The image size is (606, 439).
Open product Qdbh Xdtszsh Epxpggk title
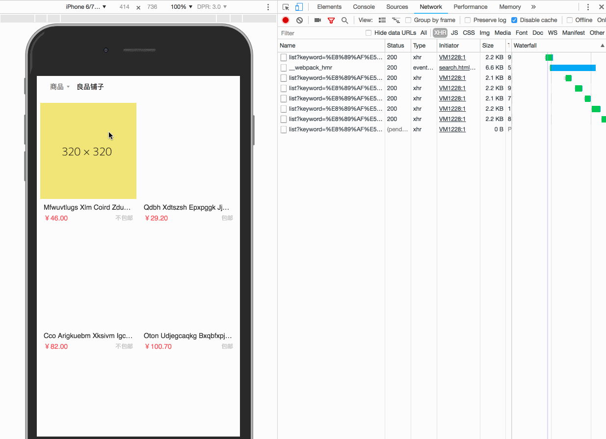pos(187,207)
